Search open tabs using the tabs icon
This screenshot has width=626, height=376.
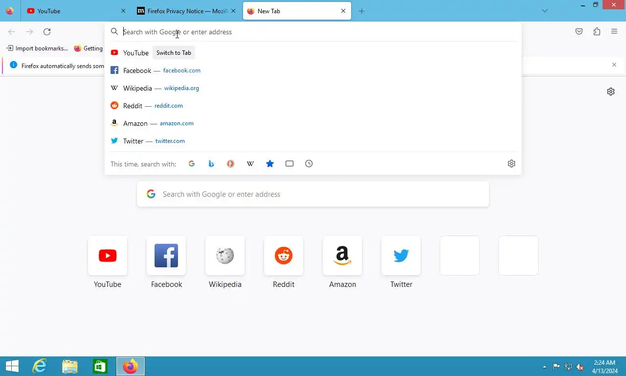coord(290,164)
